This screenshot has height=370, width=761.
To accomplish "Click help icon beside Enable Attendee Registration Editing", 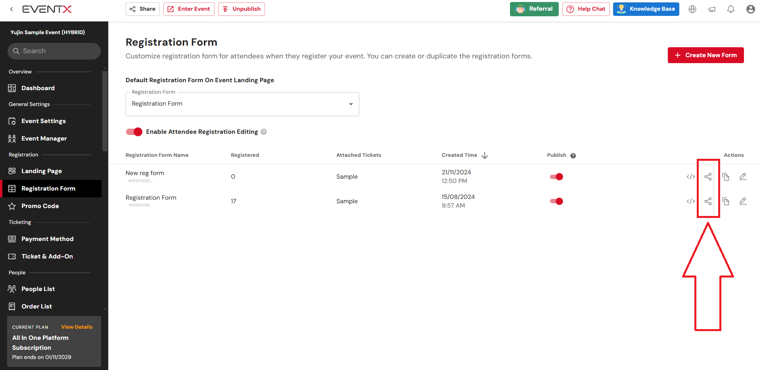I will tap(264, 132).
